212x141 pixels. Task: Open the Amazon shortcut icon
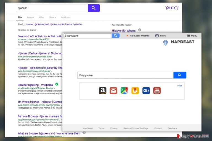(103, 90)
